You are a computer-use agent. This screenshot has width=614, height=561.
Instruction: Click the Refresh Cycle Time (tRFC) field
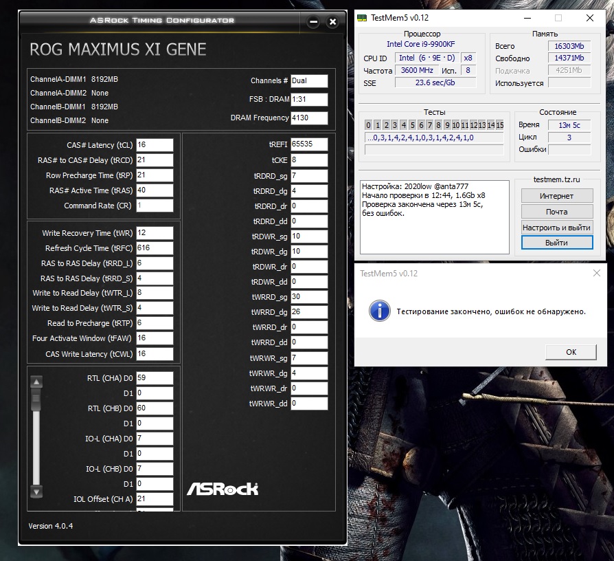point(155,248)
